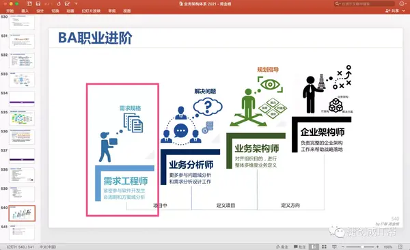Switch to normal view icon in status bar
Viewport: 410px width, 250px height.
(x=314, y=247)
